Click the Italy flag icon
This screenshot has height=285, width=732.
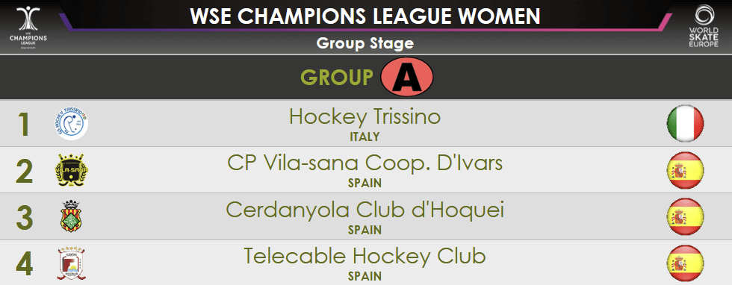[685, 123]
